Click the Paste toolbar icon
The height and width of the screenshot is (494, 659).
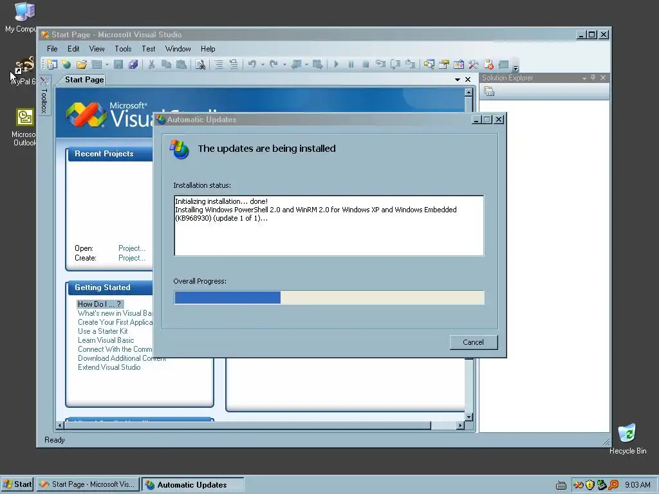pyautogui.click(x=181, y=64)
